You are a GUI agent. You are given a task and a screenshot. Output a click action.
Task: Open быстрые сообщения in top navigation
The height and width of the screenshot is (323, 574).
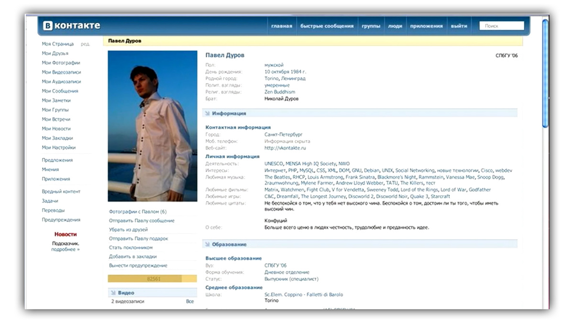pyautogui.click(x=327, y=26)
